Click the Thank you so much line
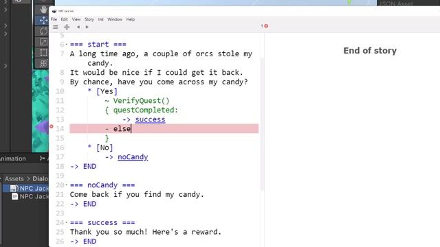 [x=146, y=232]
